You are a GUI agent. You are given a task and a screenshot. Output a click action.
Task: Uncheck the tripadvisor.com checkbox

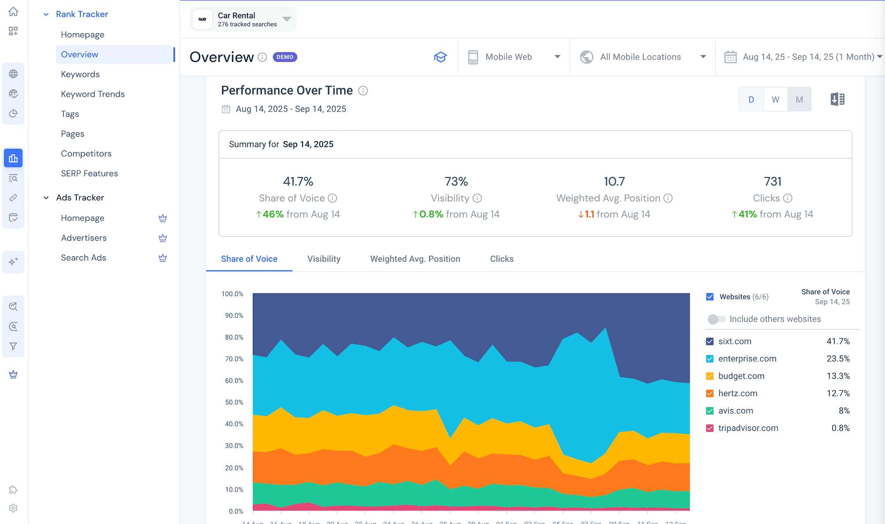(710, 428)
